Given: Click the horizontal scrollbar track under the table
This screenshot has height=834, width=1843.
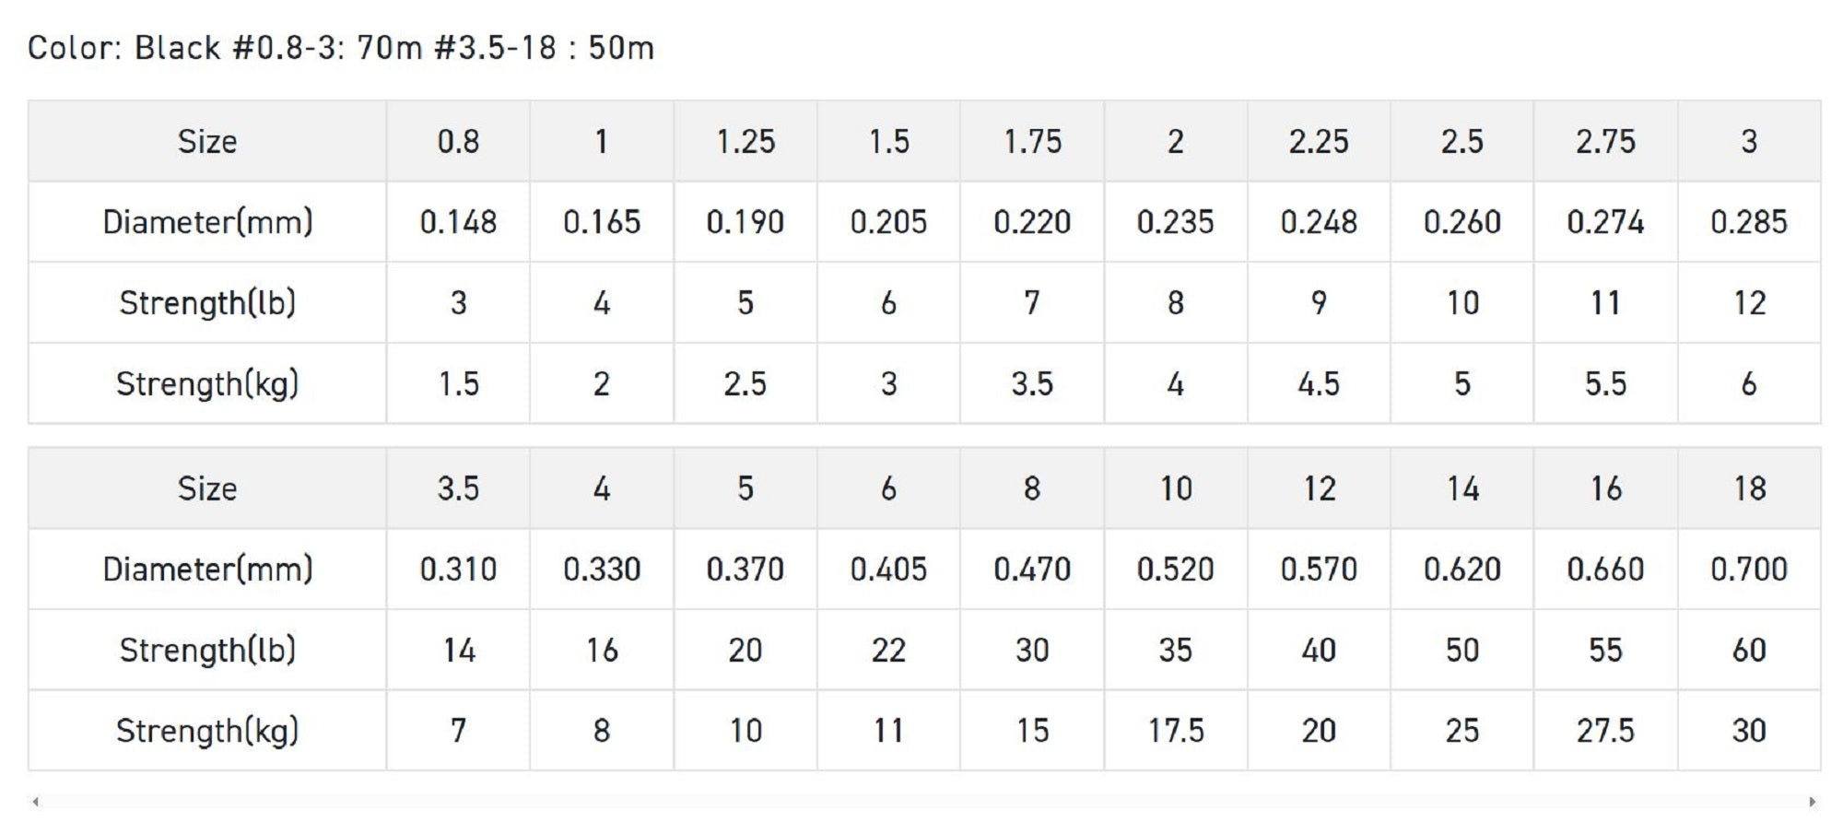Looking at the screenshot, I should click(921, 802).
